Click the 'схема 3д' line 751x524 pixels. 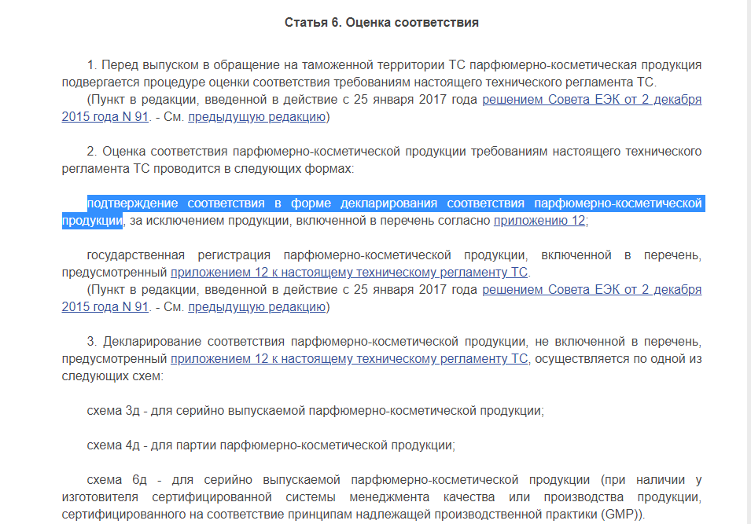pos(315,410)
